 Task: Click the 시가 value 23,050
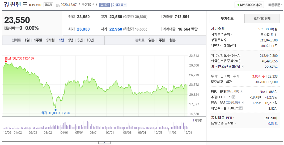click(x=83, y=29)
